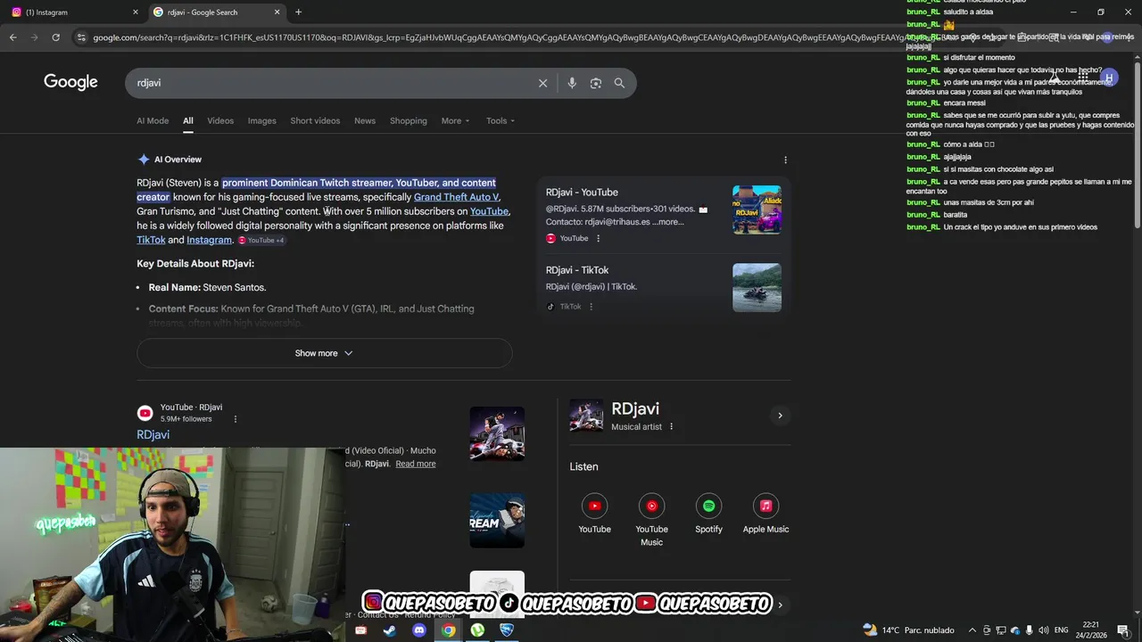Image resolution: width=1142 pixels, height=642 pixels.
Task: Click 'Real Name: Steven Santos.' bullet
Action: click(x=207, y=288)
